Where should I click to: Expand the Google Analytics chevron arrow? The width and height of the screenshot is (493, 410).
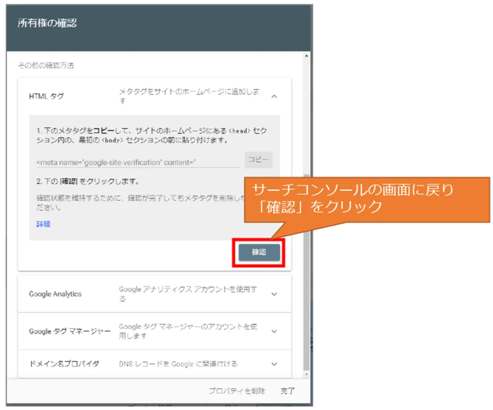274,294
